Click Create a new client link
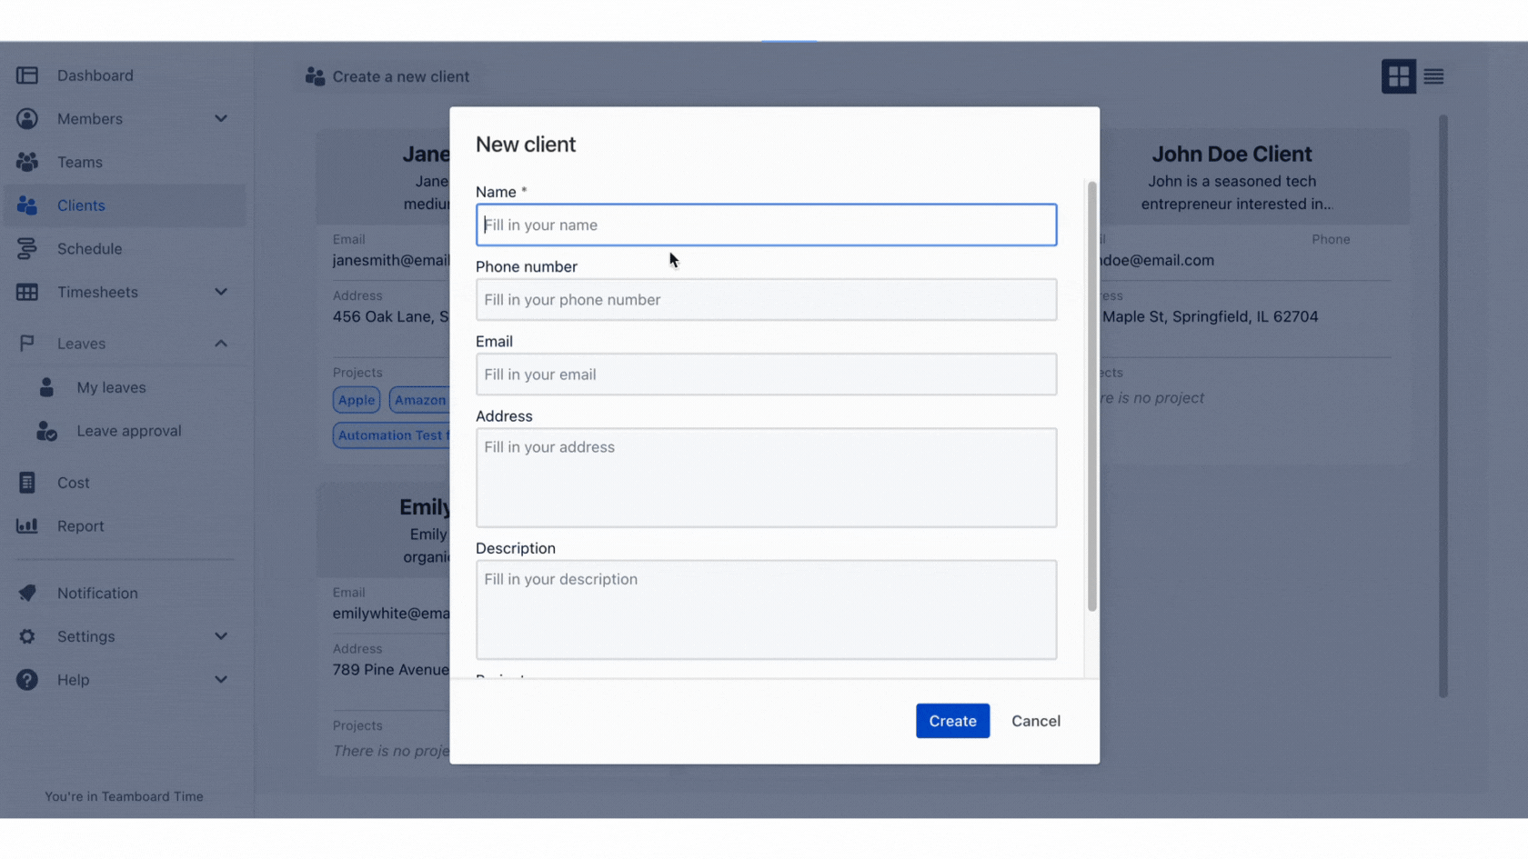This screenshot has height=859, width=1528. [x=387, y=76]
